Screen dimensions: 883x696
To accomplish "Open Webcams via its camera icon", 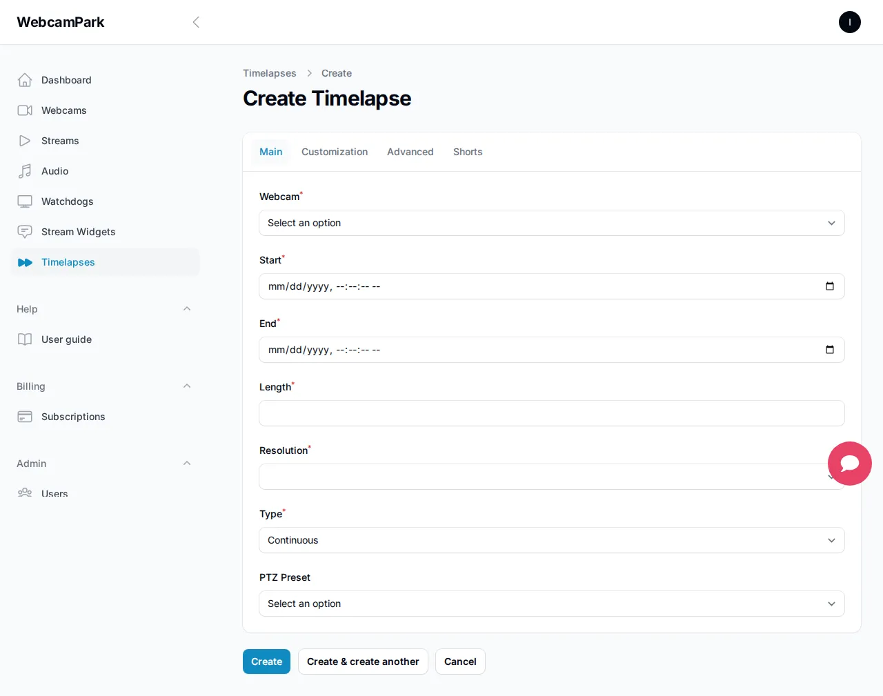I will 25,110.
